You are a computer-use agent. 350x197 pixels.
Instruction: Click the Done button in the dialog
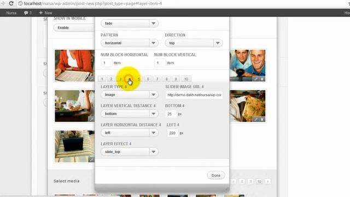coord(216,175)
